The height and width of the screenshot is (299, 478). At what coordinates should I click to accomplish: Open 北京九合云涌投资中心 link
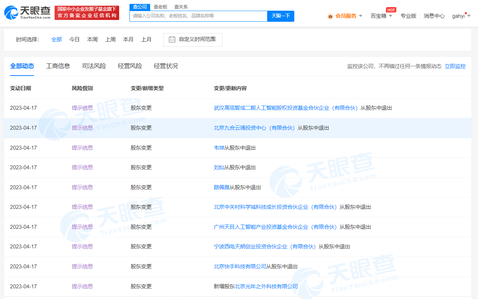[x=254, y=128]
